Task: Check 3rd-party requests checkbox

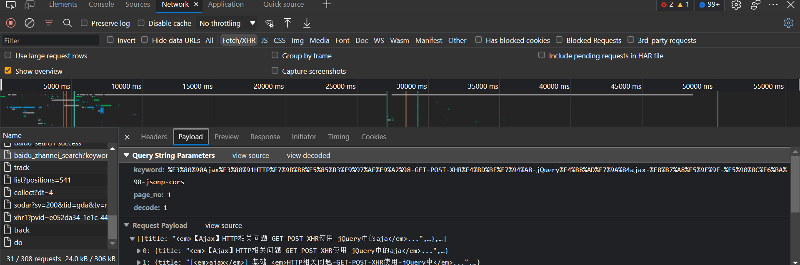Action: click(631, 40)
